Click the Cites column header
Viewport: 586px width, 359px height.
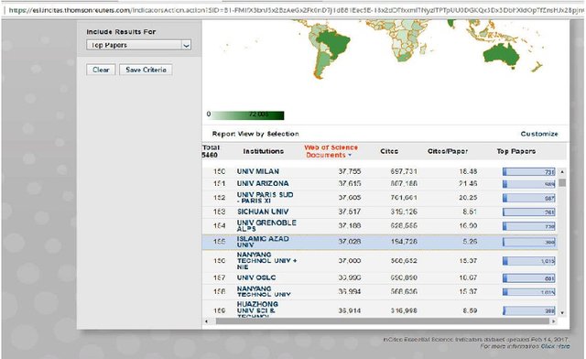[389, 151]
